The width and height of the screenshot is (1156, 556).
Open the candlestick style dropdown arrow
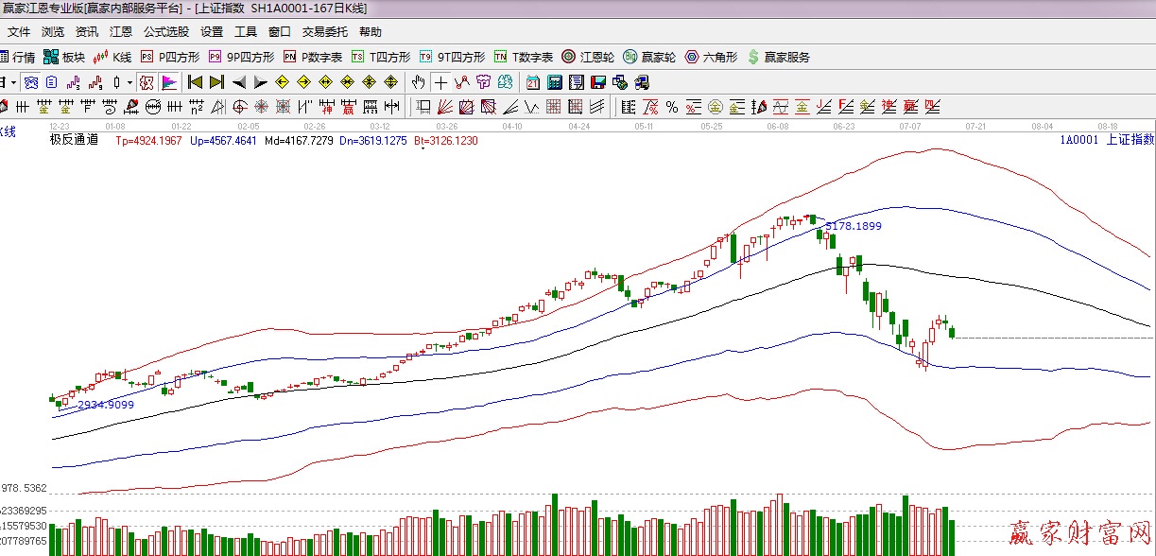(129, 81)
